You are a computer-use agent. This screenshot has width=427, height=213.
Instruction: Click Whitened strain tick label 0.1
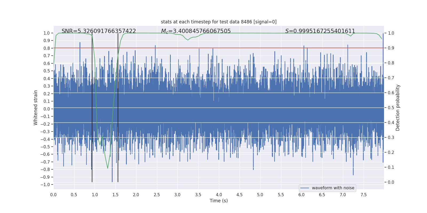47,101
